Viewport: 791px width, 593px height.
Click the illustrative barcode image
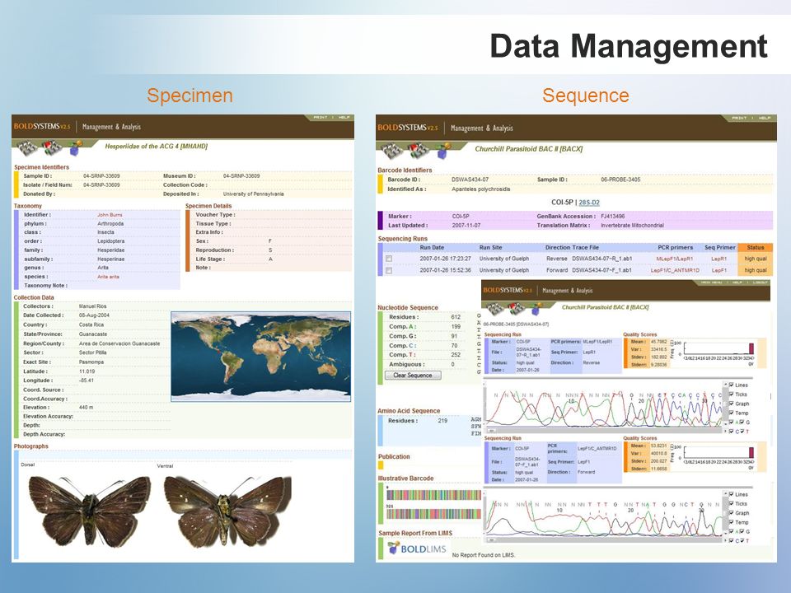(x=434, y=504)
